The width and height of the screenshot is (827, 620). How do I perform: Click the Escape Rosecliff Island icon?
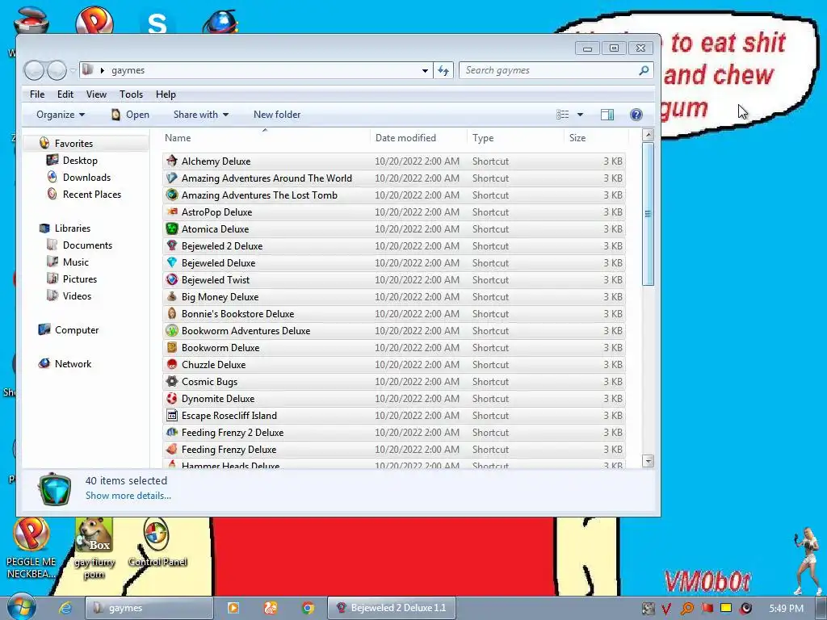click(x=172, y=415)
